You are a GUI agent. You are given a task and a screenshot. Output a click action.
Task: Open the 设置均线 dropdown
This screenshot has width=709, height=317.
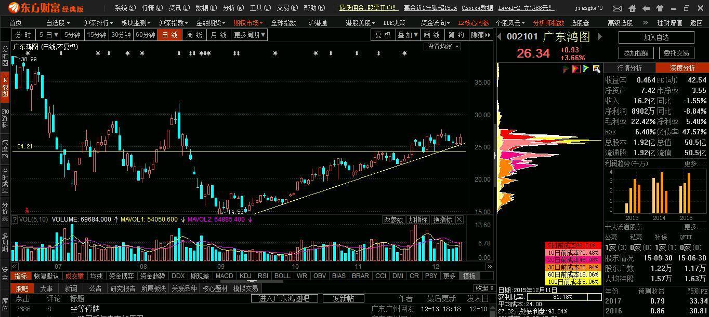click(443, 47)
